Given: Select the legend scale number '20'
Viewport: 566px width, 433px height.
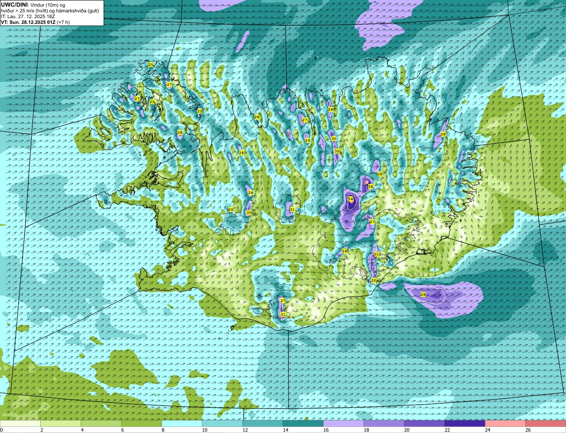Looking at the screenshot, I should click(x=406, y=430).
